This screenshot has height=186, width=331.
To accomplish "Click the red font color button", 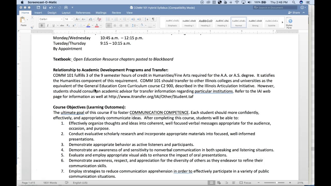I will point(97,25).
